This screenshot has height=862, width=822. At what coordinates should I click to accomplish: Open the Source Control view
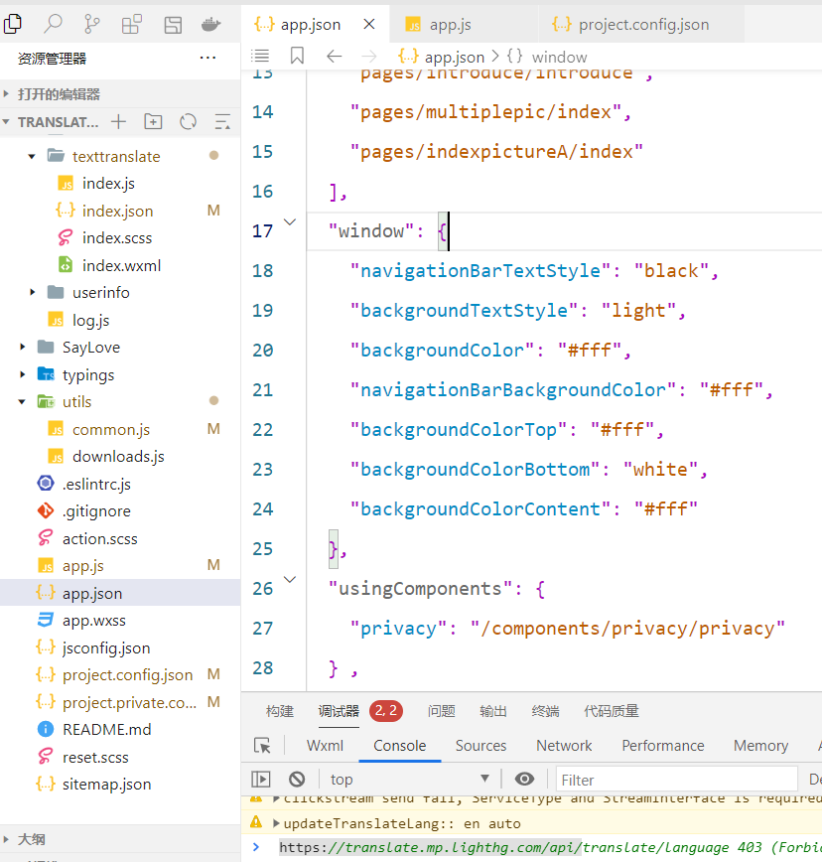click(92, 24)
